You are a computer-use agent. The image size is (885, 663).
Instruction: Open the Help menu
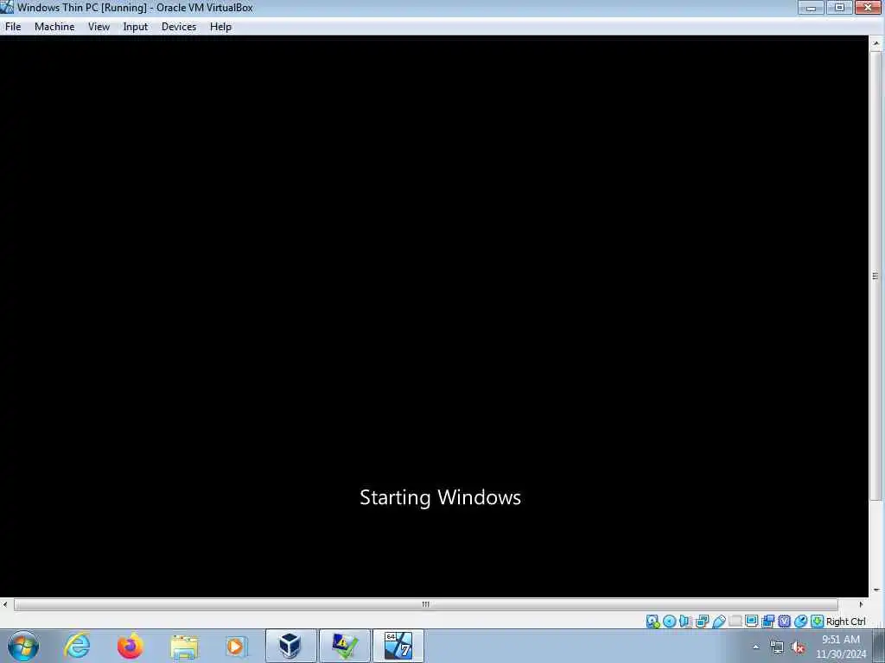[x=220, y=27]
